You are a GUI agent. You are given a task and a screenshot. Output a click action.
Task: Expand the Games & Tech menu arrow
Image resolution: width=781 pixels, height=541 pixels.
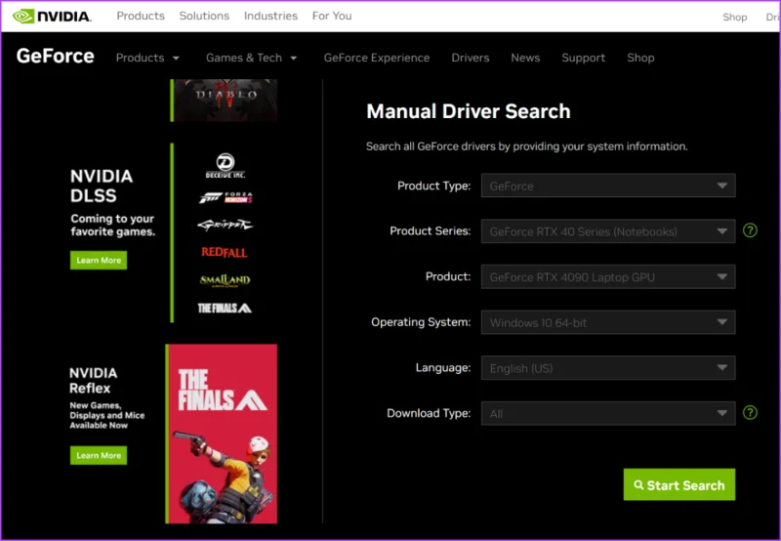[x=294, y=59]
